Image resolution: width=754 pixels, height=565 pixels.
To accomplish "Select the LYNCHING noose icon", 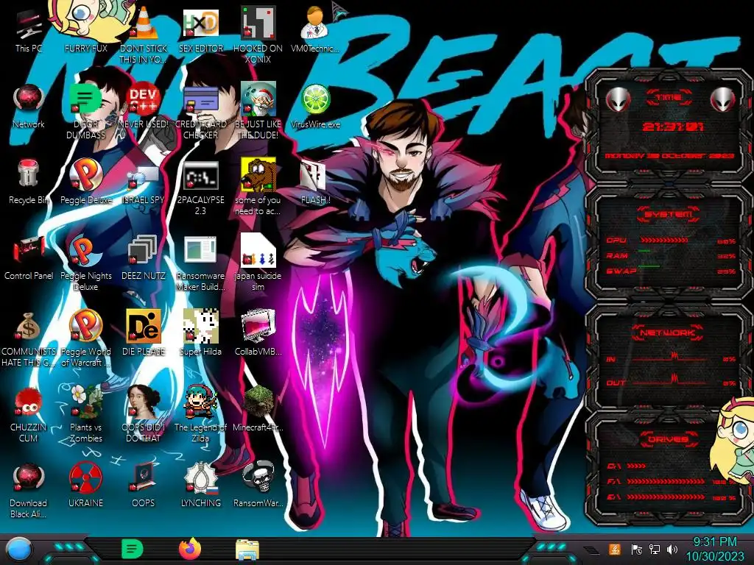I will click(x=200, y=486).
